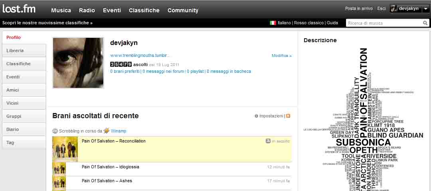
Task: Select the Eventi sidebar tab
Action: 24,77
